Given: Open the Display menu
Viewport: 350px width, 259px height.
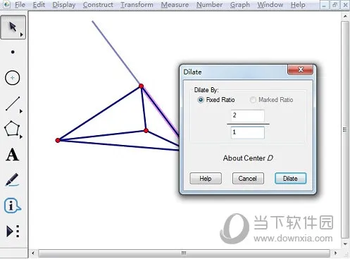Looking at the screenshot, I should tap(64, 5).
